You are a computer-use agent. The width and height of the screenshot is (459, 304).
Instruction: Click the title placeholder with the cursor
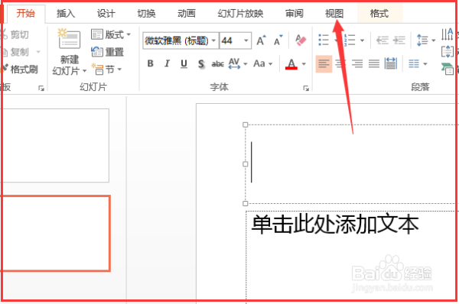[x=350, y=164]
